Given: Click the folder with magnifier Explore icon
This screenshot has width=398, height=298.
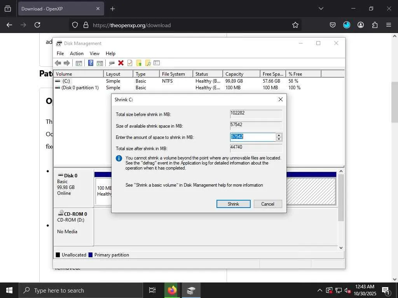Looking at the screenshot, I should 148,63.
